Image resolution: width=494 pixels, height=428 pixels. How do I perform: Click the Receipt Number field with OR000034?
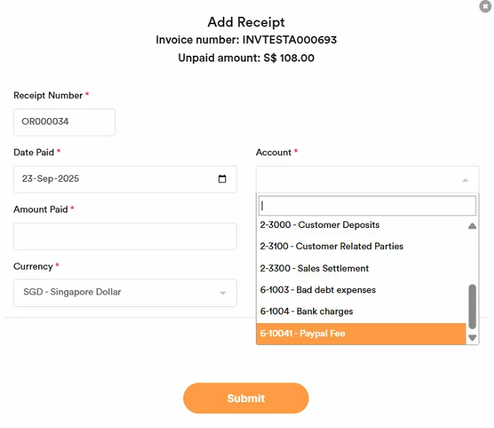click(x=64, y=122)
